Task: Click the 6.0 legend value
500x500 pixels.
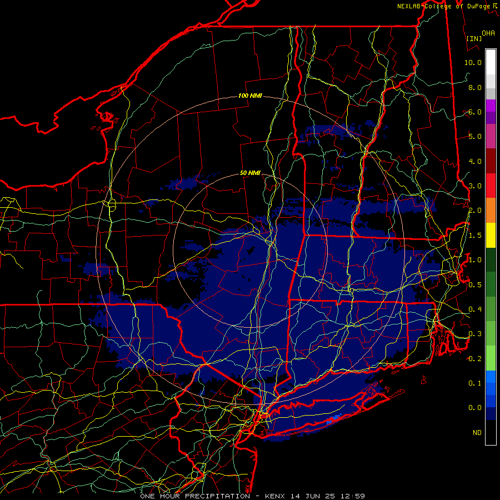Action: 475,112
